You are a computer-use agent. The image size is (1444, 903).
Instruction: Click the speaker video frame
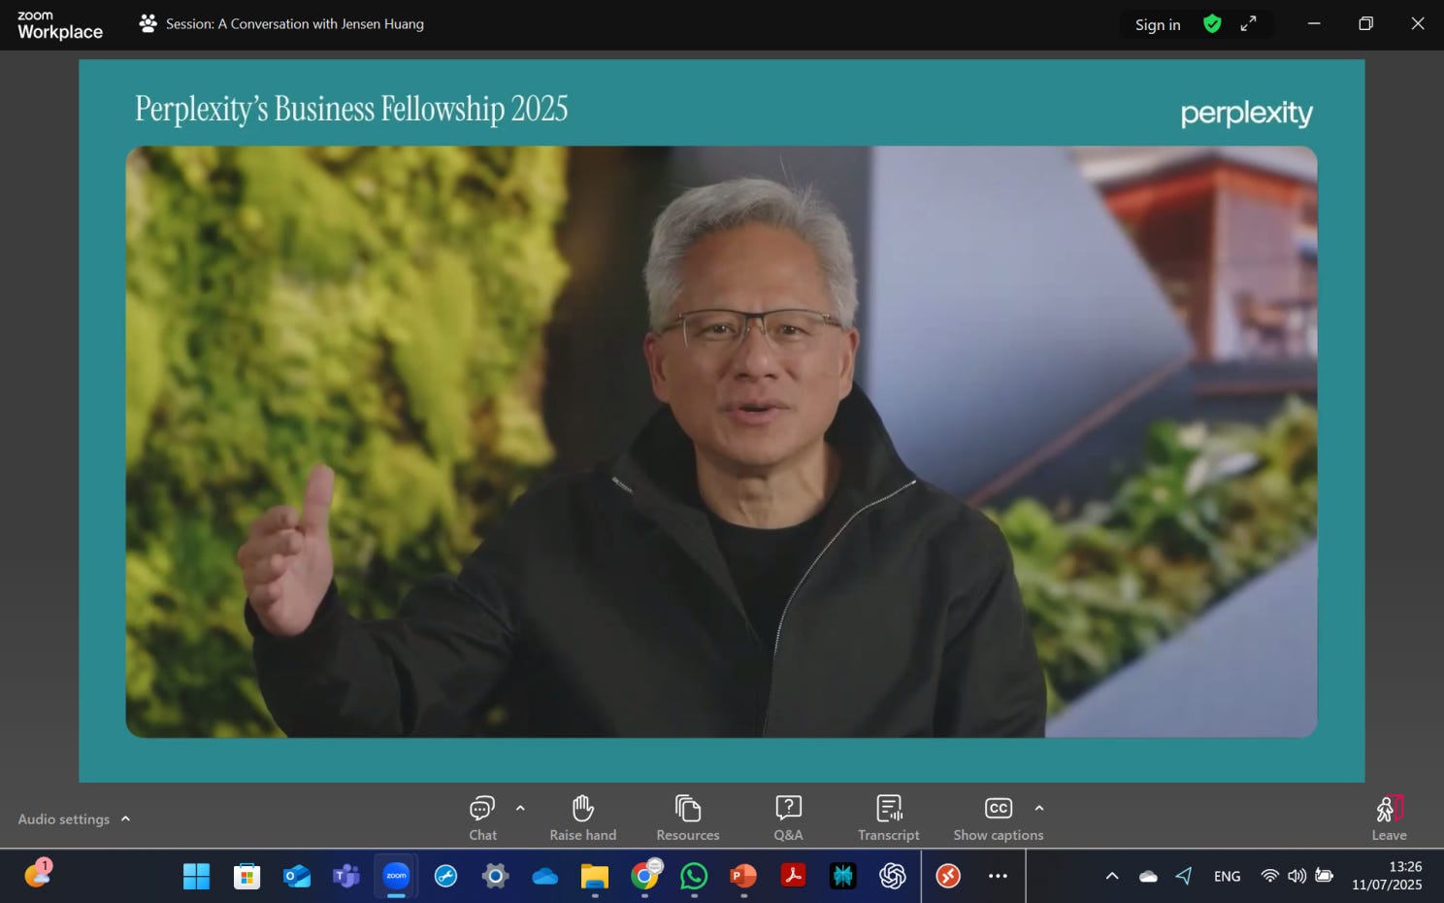click(721, 442)
